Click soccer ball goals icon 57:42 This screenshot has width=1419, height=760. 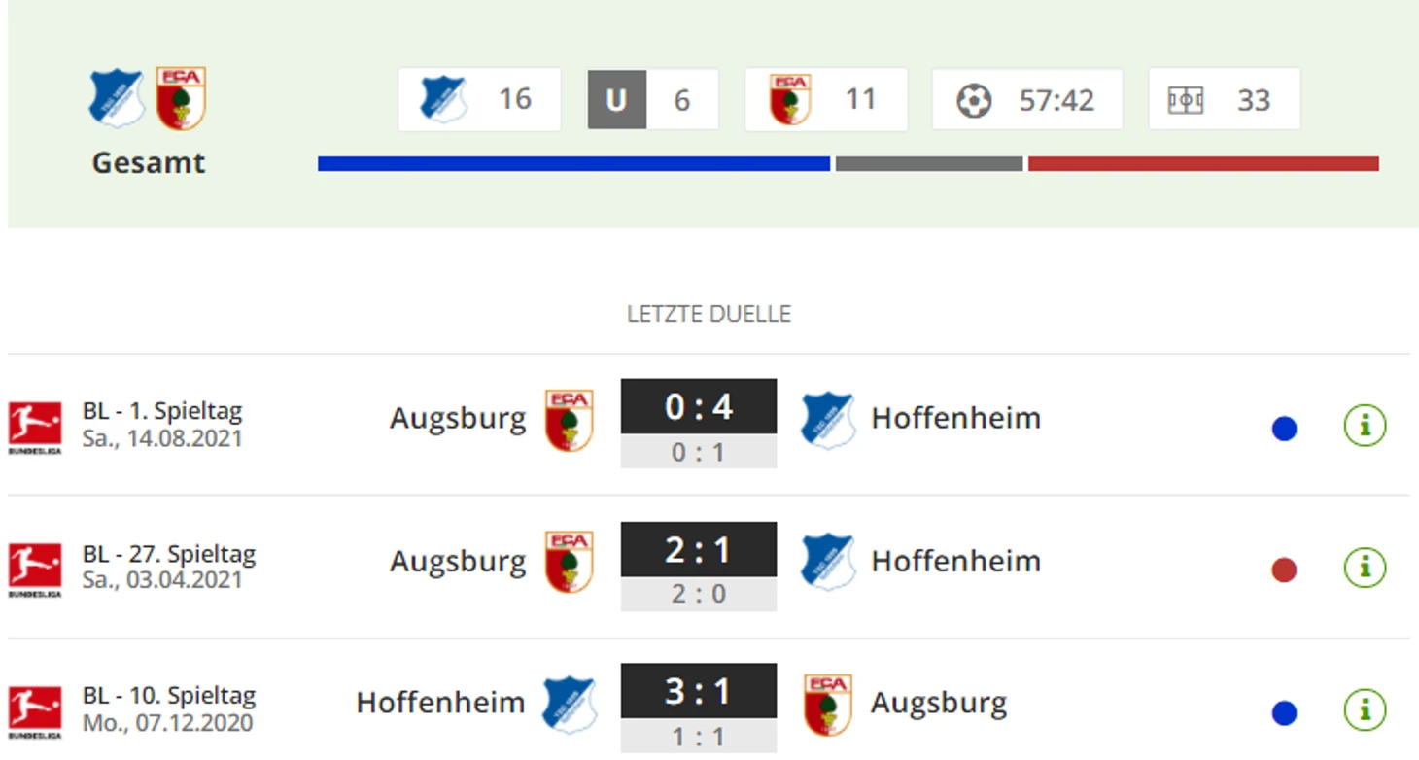[974, 100]
